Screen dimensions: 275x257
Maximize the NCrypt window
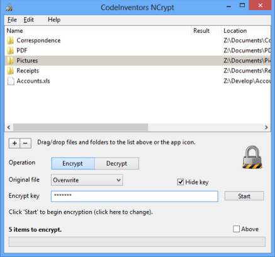242,6
